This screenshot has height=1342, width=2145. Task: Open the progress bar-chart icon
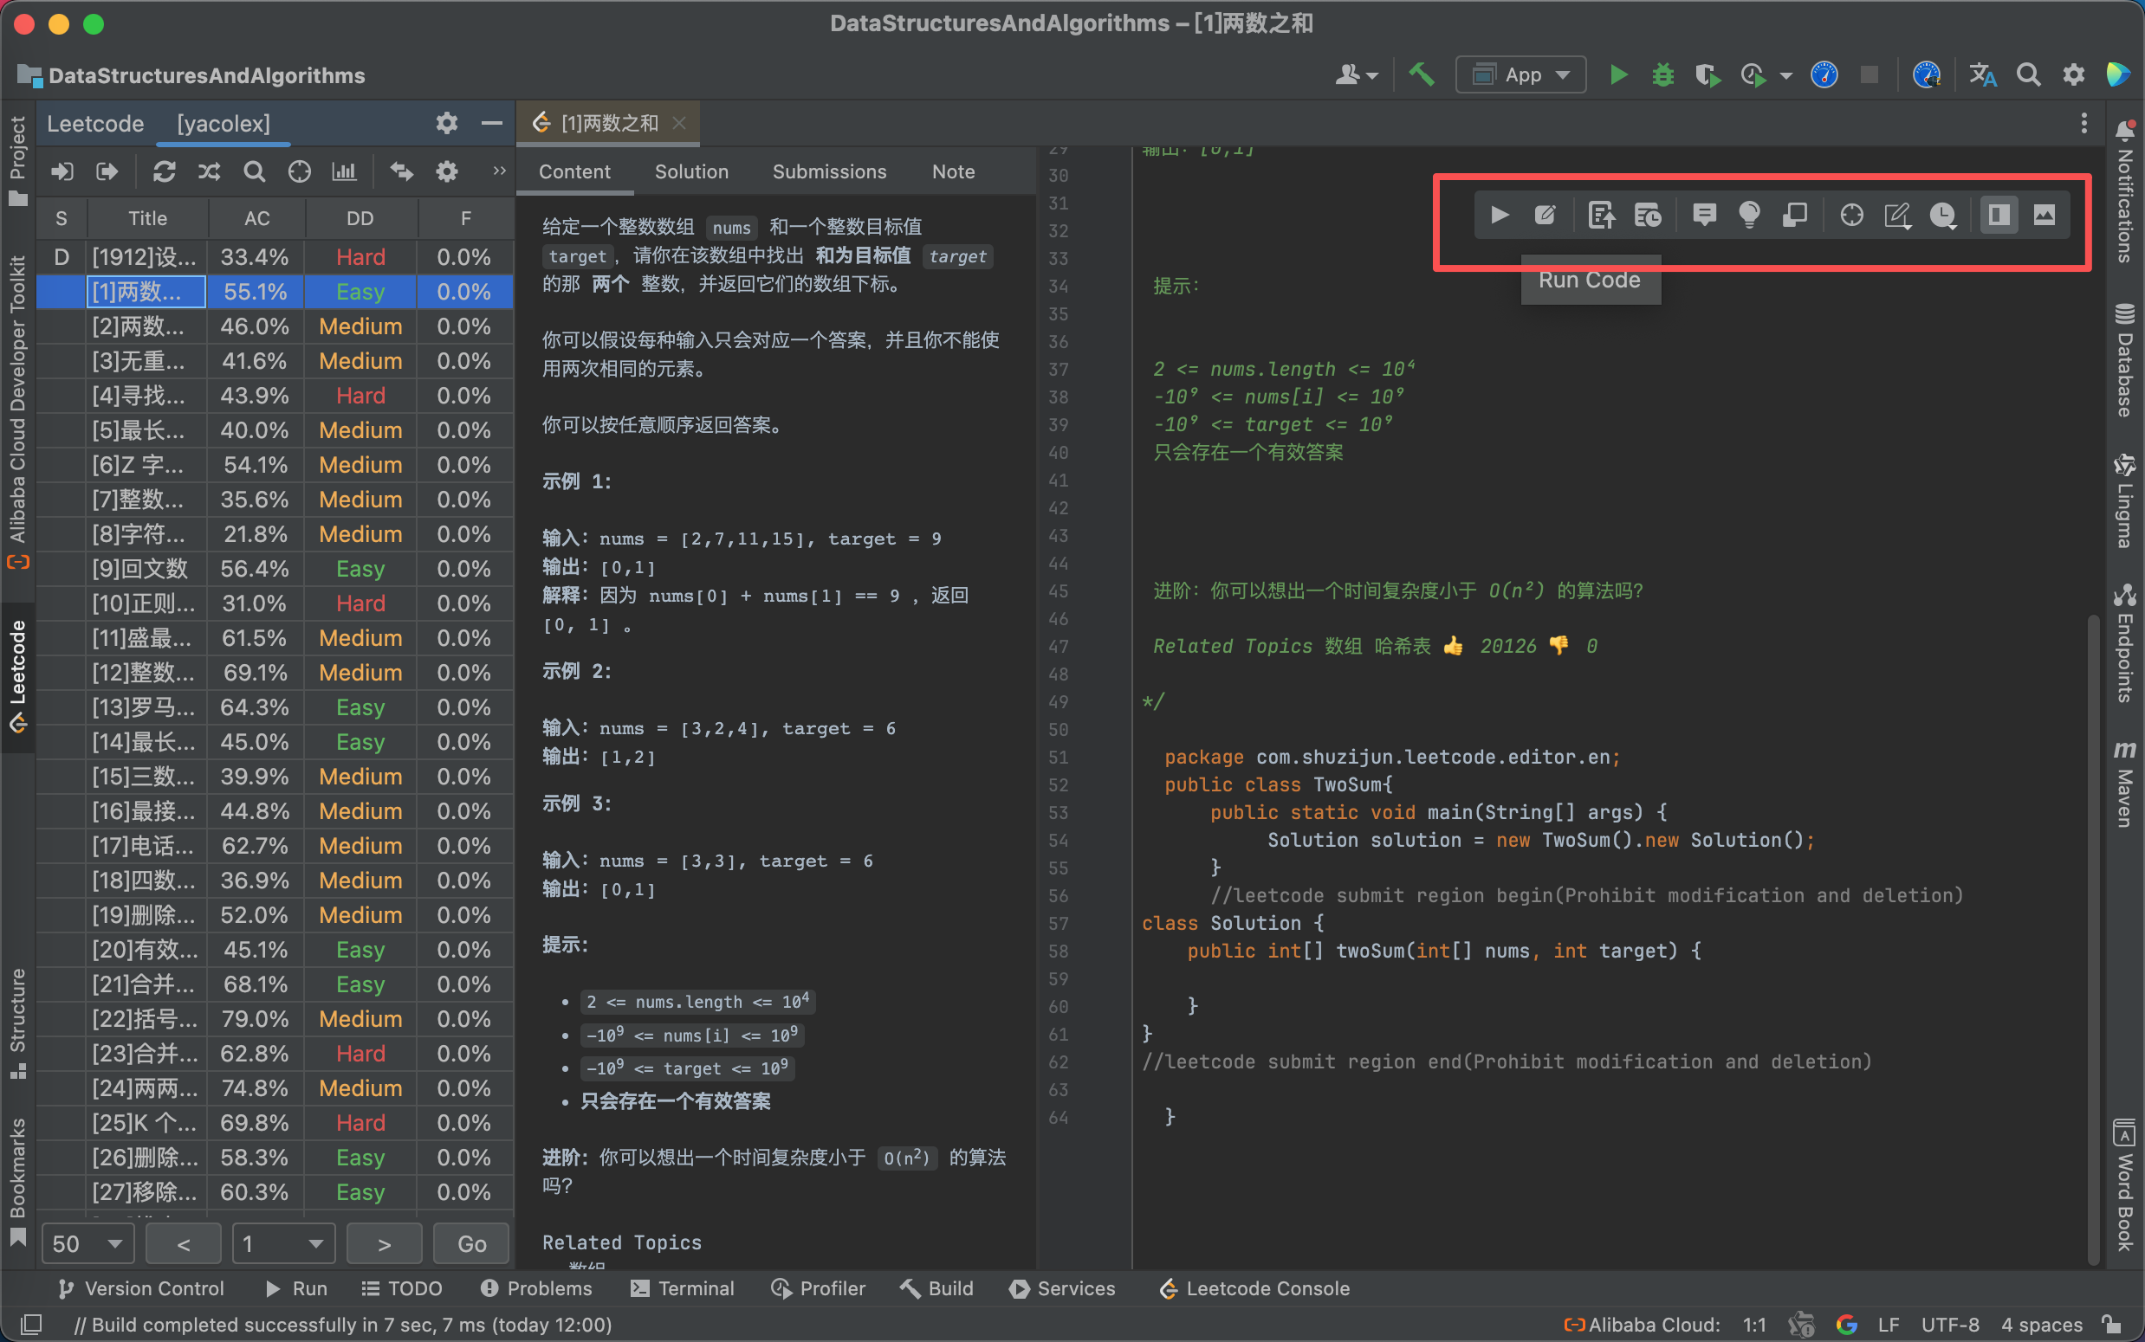point(345,171)
